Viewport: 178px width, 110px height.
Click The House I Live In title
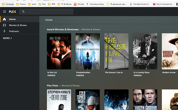pyautogui.click(x=114, y=72)
